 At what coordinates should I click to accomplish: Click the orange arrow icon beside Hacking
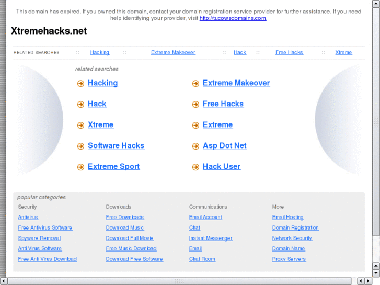coord(80,84)
